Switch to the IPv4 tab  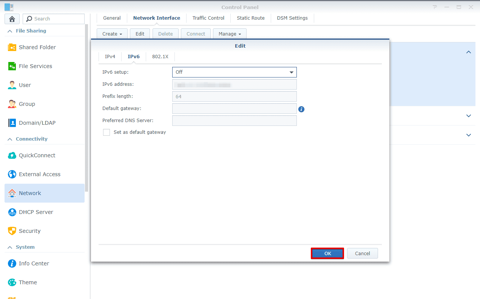(x=110, y=56)
